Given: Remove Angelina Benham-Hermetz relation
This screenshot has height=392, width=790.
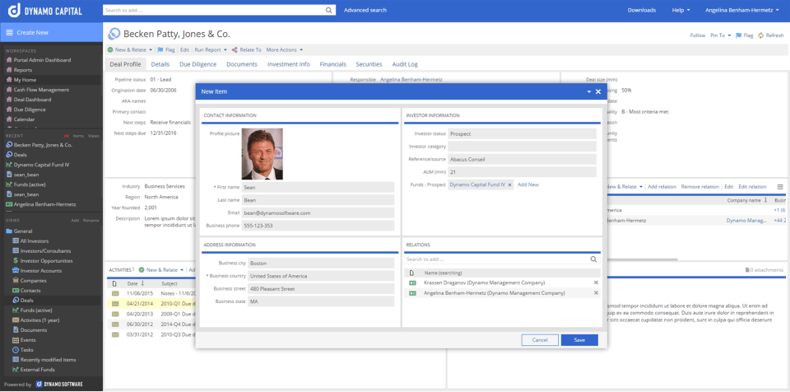Looking at the screenshot, I should tap(596, 293).
